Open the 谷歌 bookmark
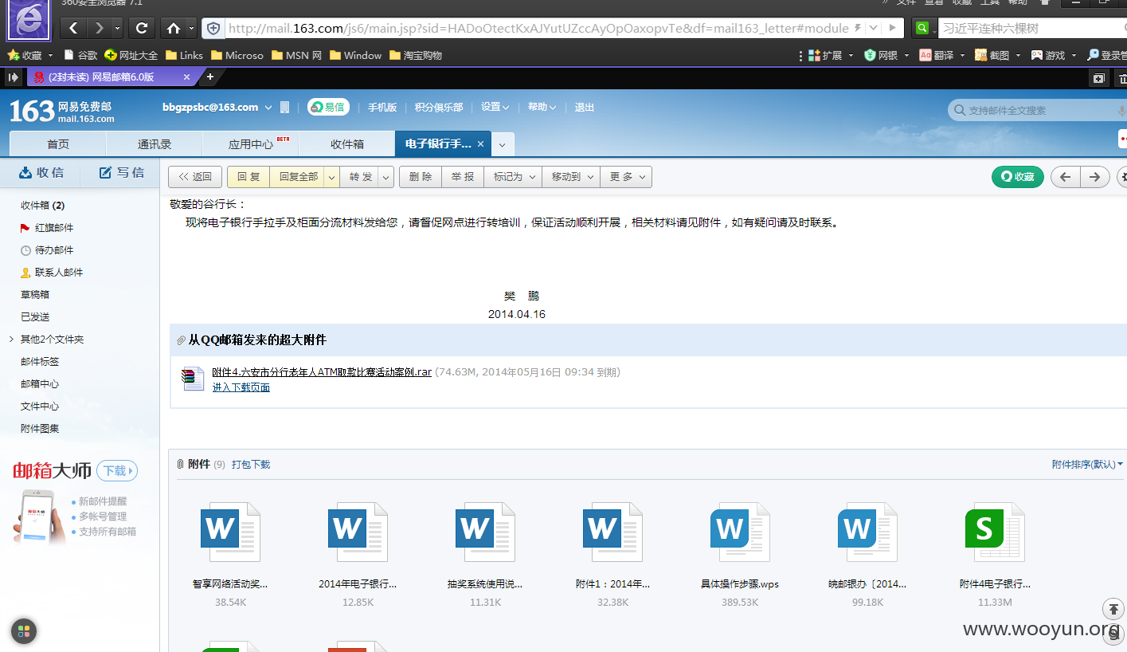This screenshot has height=652, width=1127. pyautogui.click(x=80, y=56)
